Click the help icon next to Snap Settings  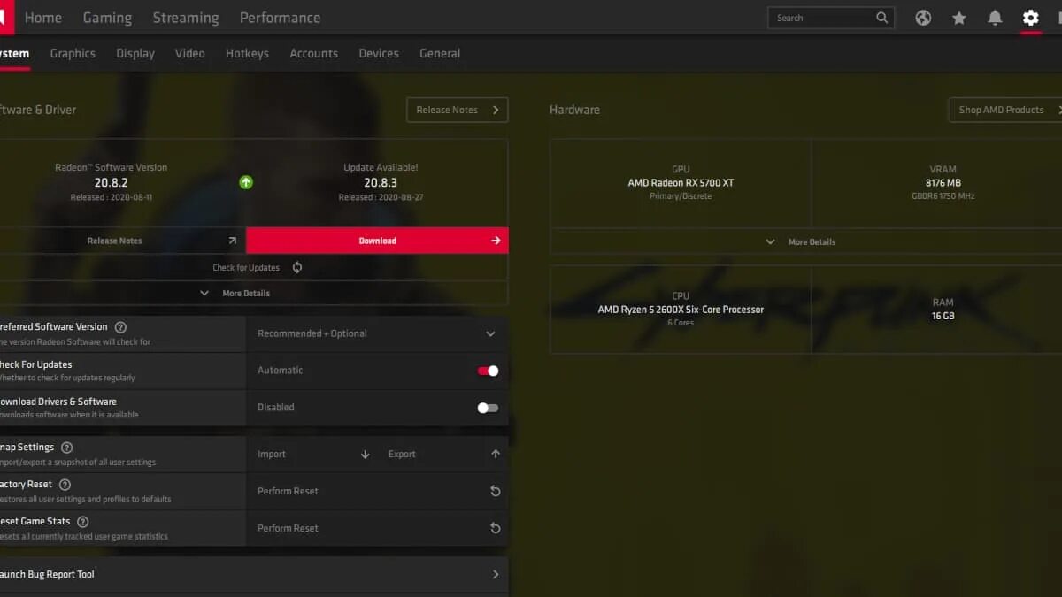(x=66, y=448)
